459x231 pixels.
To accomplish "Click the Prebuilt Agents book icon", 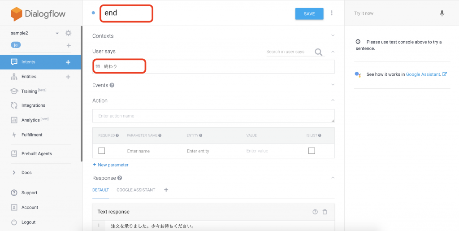I will [x=14, y=154].
